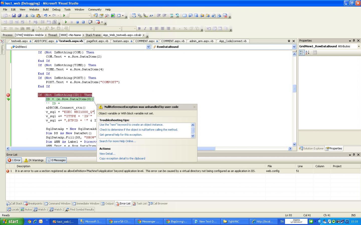Toggle the 1 Error filter button

[x=14, y=160]
